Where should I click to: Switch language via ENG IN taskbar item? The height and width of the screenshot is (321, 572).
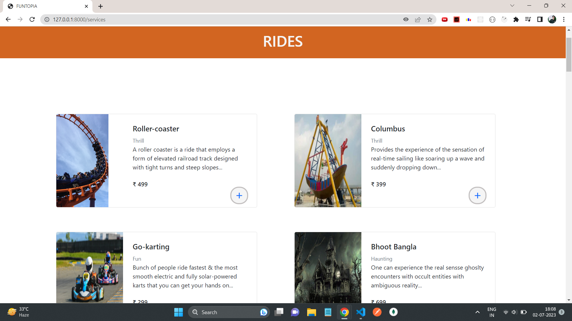[491, 312]
